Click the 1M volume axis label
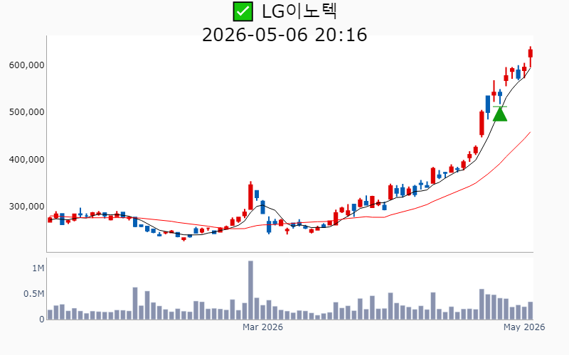Viewport: 569px width, 355px height. (38, 268)
